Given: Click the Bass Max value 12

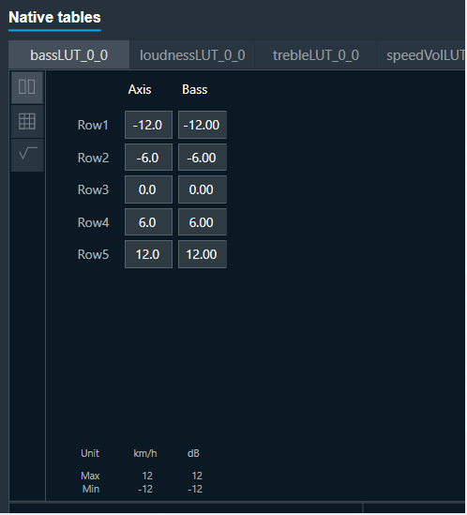Looking at the screenshot, I should [197, 476].
